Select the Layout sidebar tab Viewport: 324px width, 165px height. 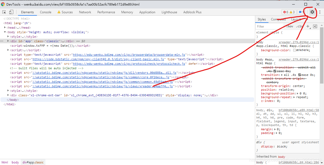click(296, 19)
